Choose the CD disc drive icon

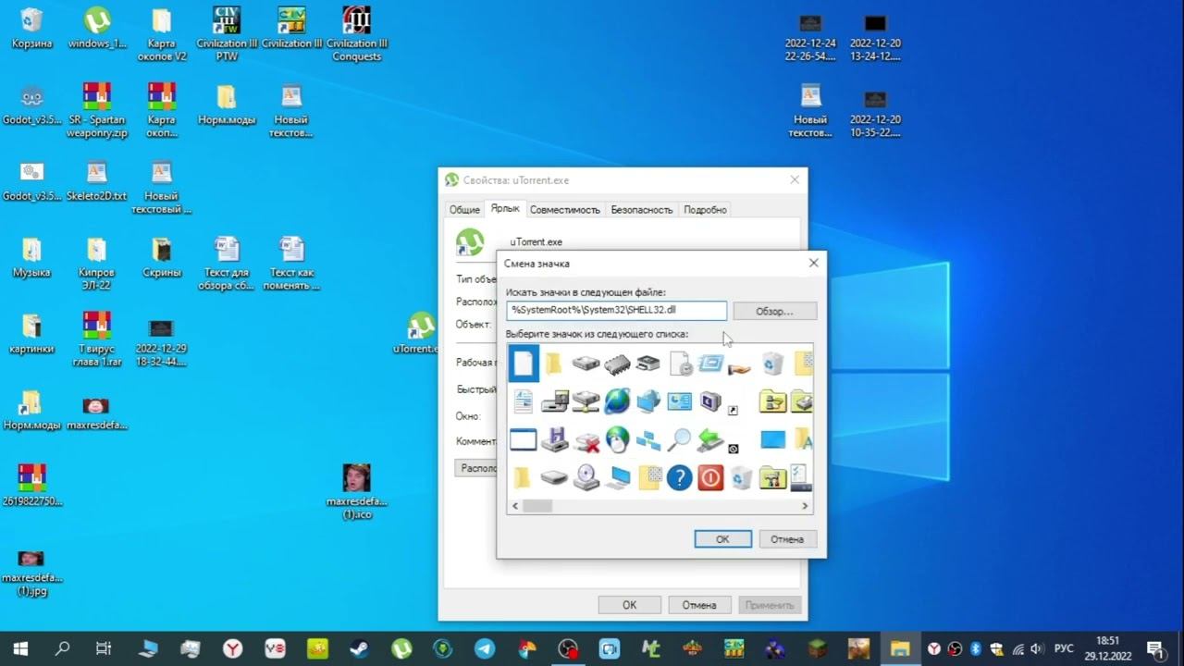point(586,477)
